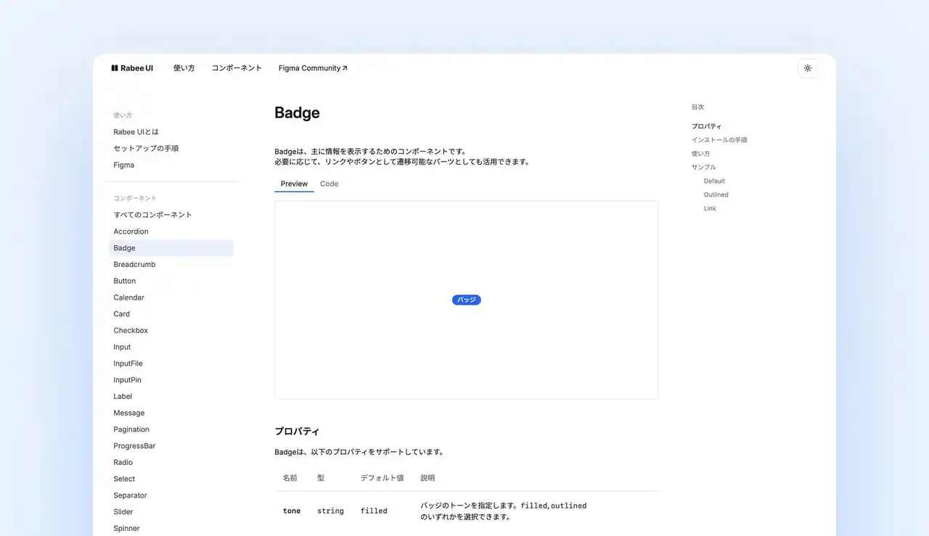
Task: Toggle the light/dark theme sun icon
Action: (807, 68)
